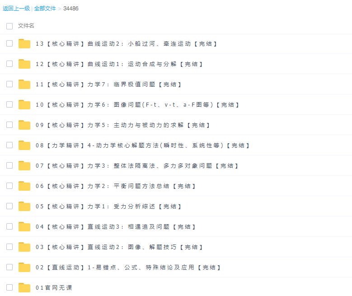Screen dimensions: 352x296
Task: Click the 文件名 column header
Action: pyautogui.click(x=26, y=26)
